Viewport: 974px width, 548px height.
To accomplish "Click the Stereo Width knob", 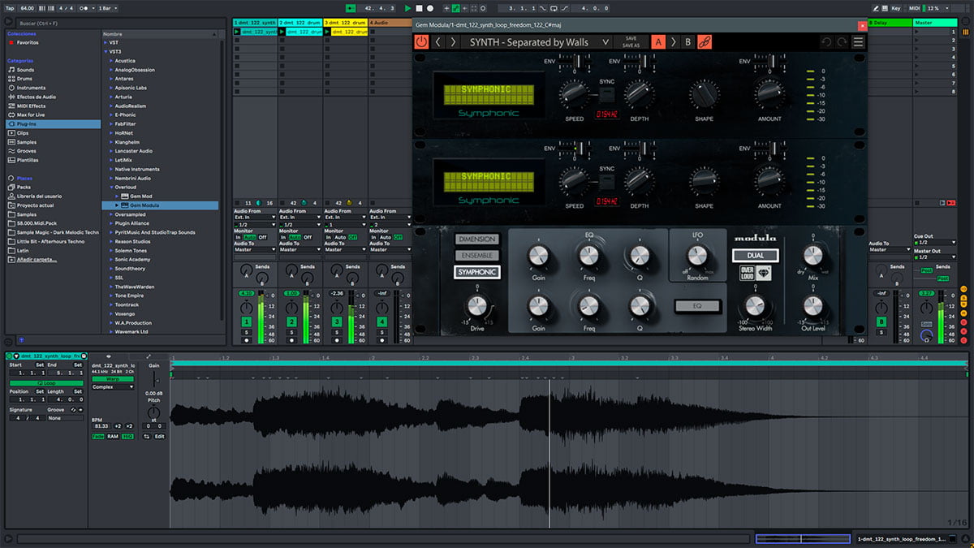I will pyautogui.click(x=754, y=305).
